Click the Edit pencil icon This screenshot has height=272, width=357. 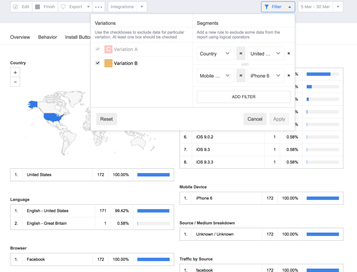pyautogui.click(x=16, y=6)
